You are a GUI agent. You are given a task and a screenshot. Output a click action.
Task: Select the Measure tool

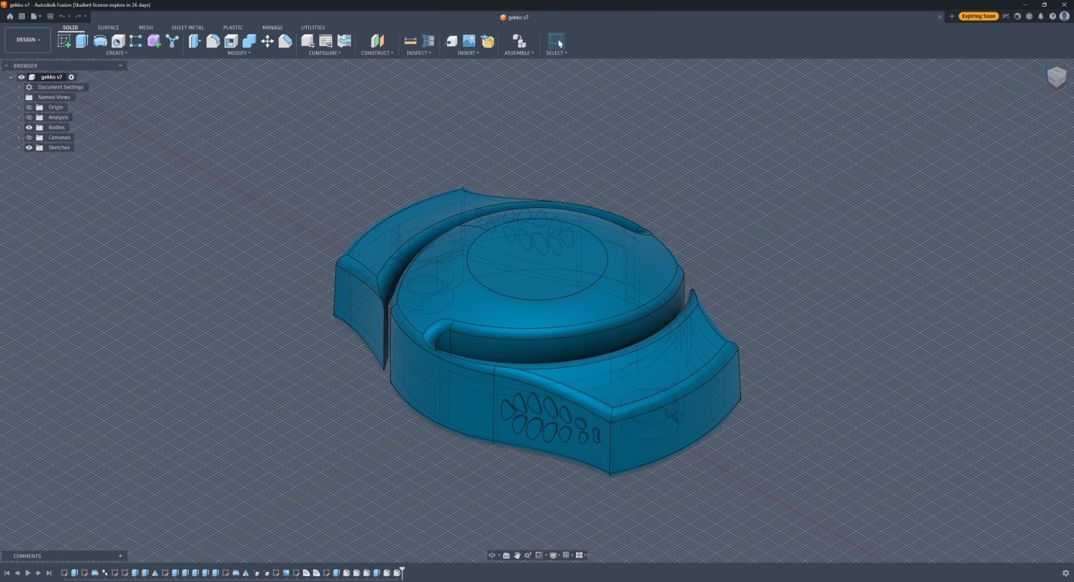coord(410,41)
